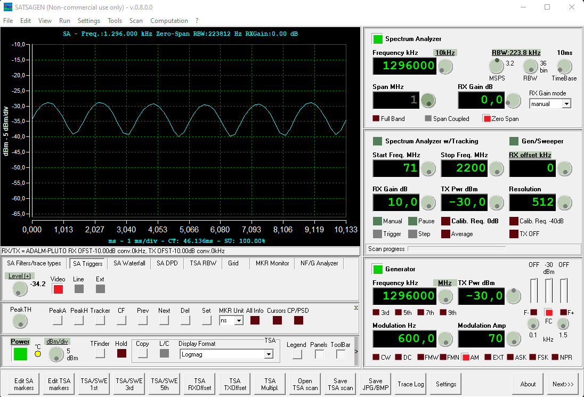Click the Open TSA scan button
This screenshot has width=584, height=397.
point(305,384)
